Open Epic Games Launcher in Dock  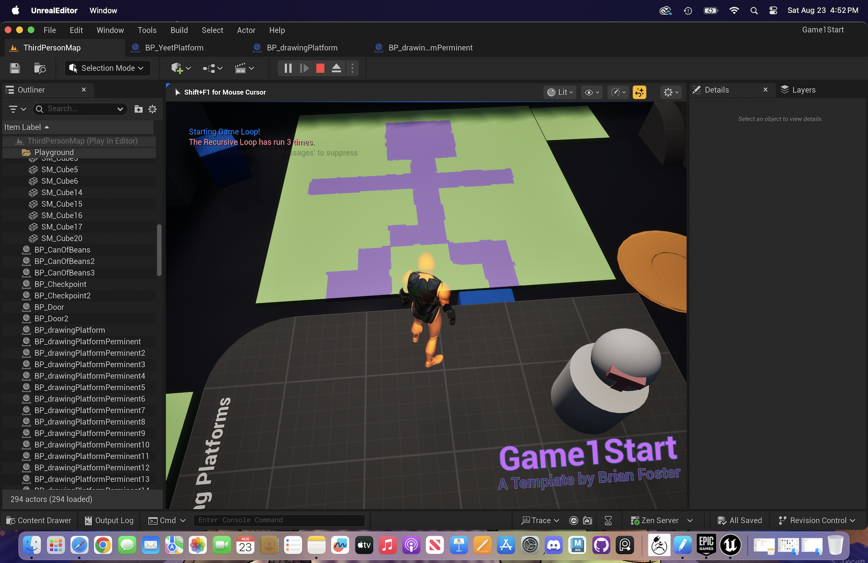(x=707, y=545)
